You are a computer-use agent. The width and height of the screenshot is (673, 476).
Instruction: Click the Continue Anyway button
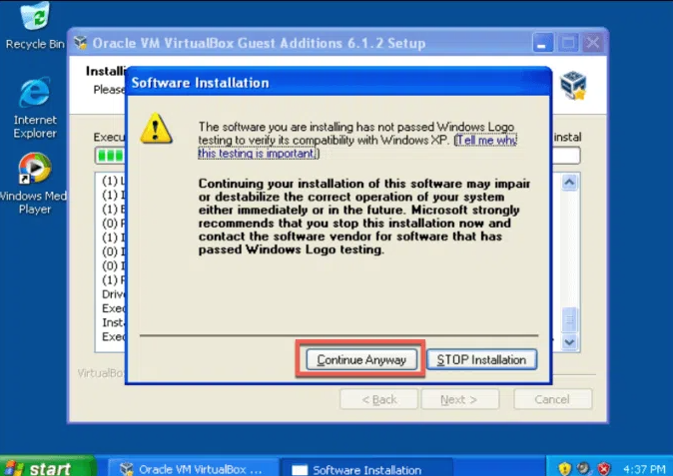click(x=361, y=359)
